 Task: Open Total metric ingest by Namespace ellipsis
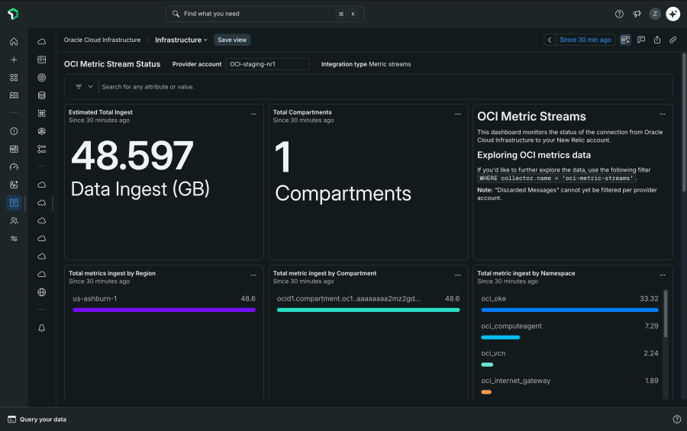[663, 275]
